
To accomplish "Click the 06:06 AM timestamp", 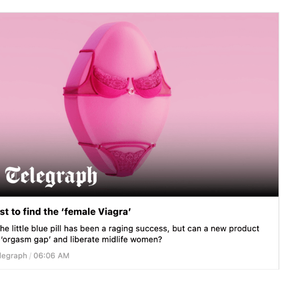I will pos(52,256).
